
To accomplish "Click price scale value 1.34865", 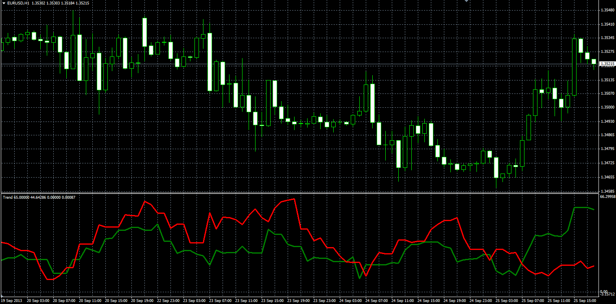I will pos(607,135).
